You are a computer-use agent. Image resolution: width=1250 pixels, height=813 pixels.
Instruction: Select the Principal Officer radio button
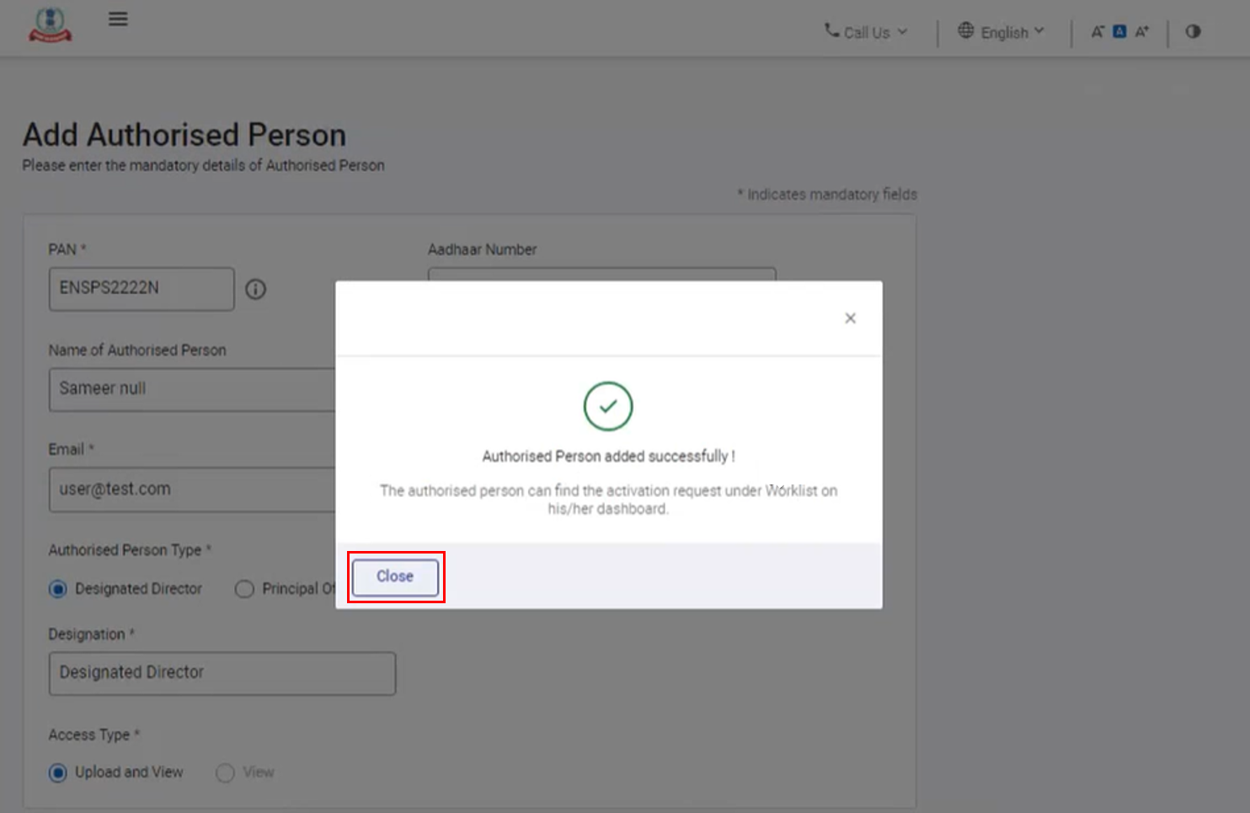(x=244, y=589)
